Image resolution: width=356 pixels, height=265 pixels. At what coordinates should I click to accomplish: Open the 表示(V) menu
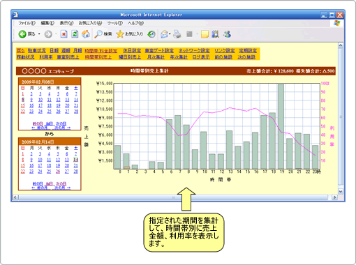[x=66, y=23]
